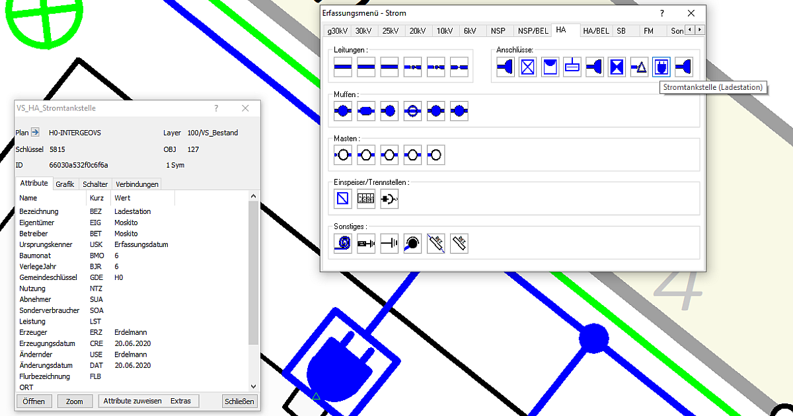
Task: Pick the hollow ring Muffen symbol
Action: 412,112
